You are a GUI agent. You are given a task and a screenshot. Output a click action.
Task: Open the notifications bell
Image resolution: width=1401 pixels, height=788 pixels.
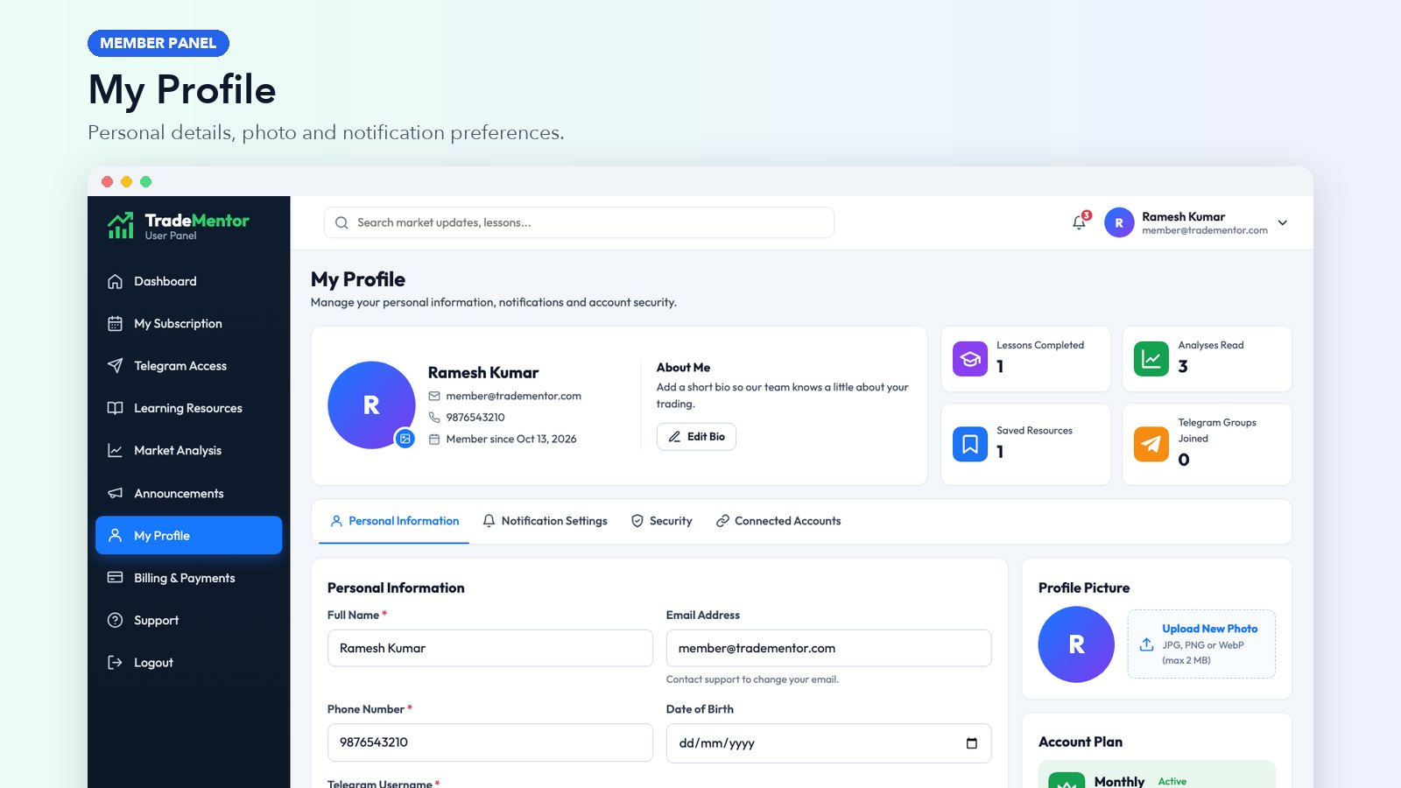pos(1079,222)
